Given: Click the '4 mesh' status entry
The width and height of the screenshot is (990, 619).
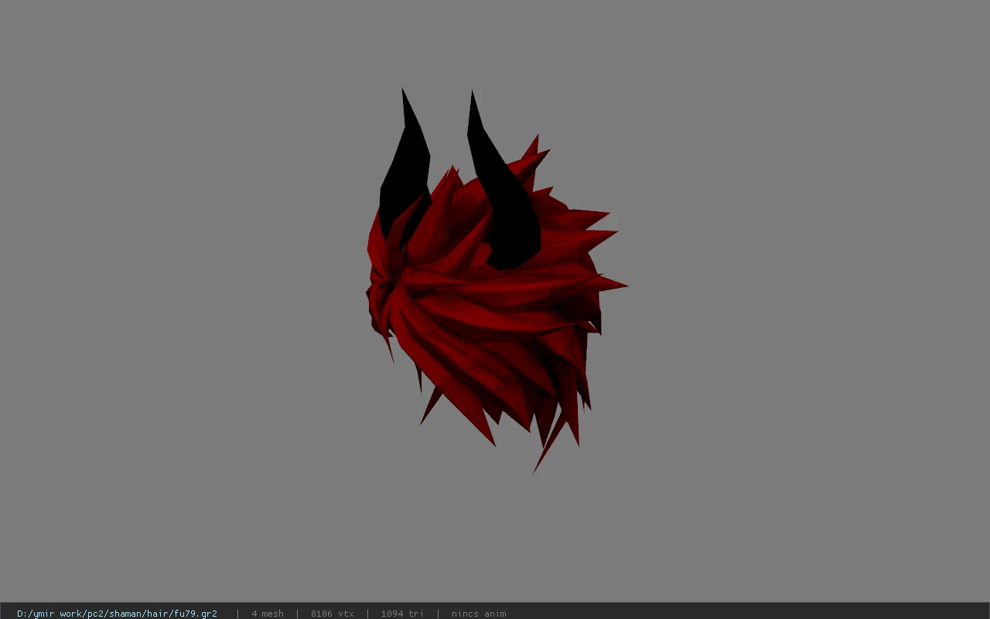Looking at the screenshot, I should pos(268,614).
